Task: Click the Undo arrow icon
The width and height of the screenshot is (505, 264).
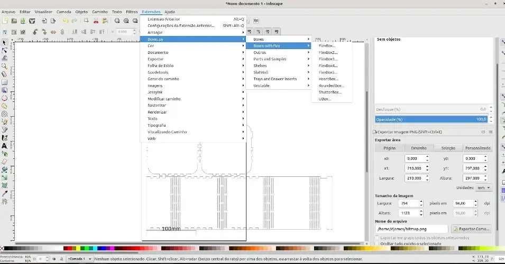Action: 66,21
